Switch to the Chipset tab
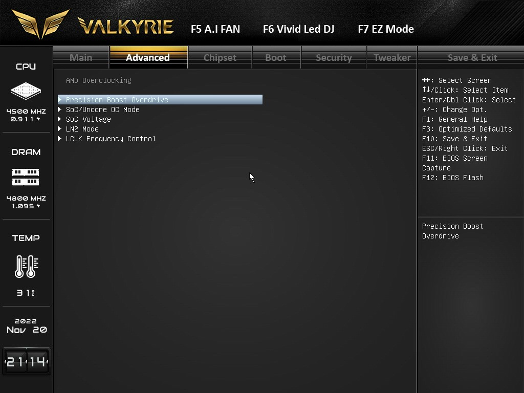 pos(220,57)
